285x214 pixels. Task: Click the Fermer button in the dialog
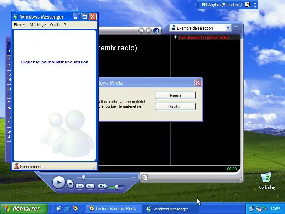point(175,96)
